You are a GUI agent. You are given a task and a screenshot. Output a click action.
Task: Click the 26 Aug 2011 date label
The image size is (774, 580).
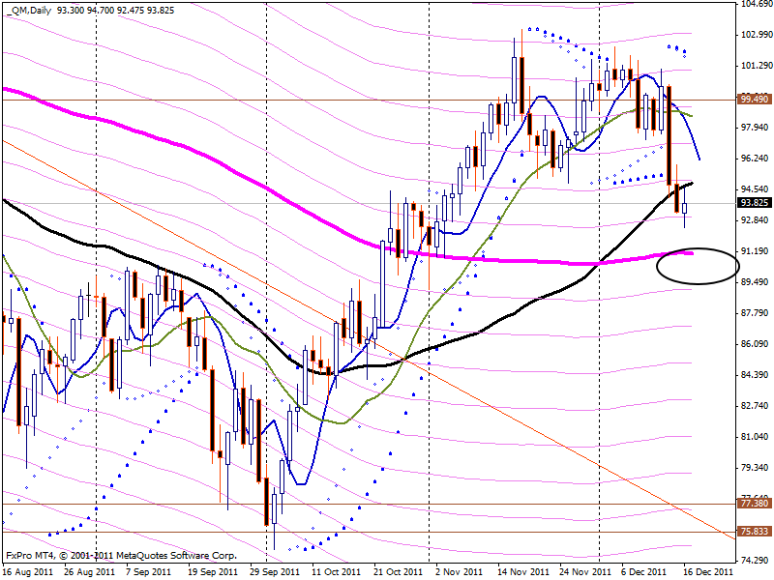(89, 572)
